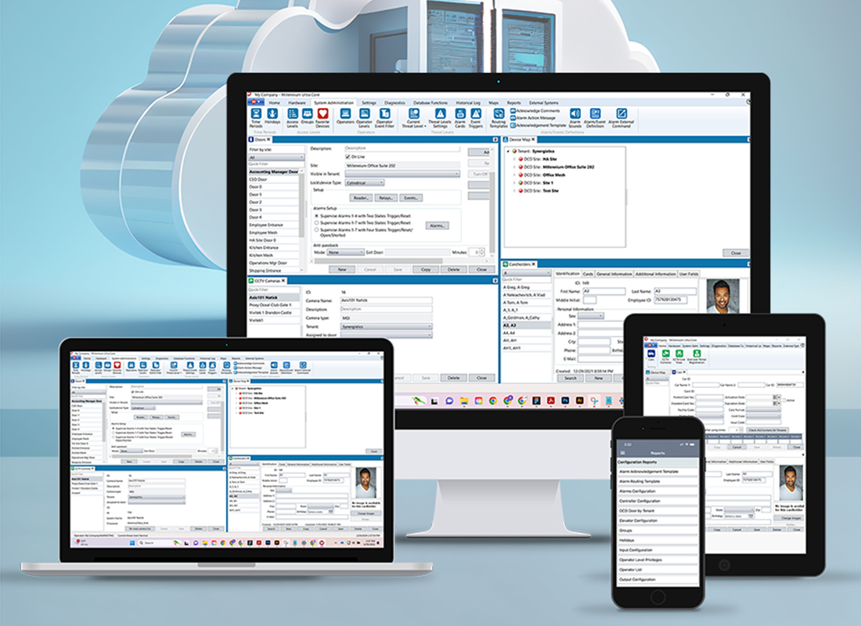Open Hardware ribbon tab on monitor

click(297, 103)
